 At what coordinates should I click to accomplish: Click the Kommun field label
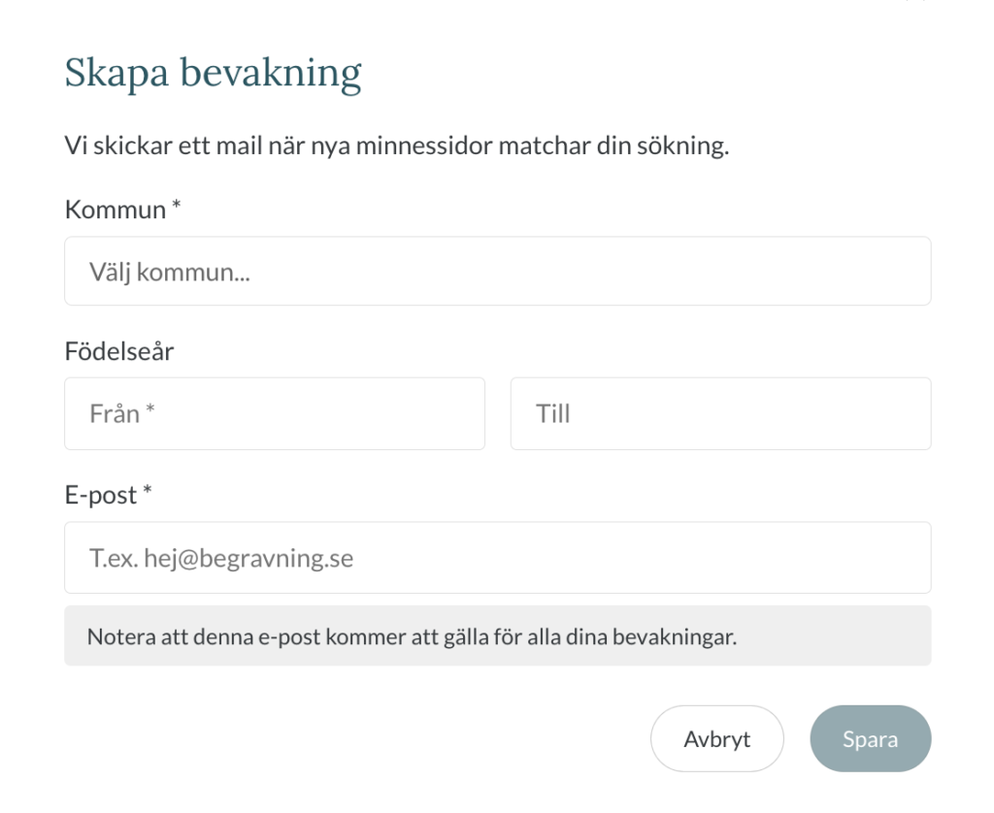[x=115, y=210]
